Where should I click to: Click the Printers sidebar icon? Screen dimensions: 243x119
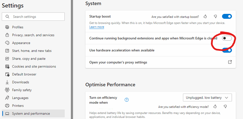tap(7, 106)
